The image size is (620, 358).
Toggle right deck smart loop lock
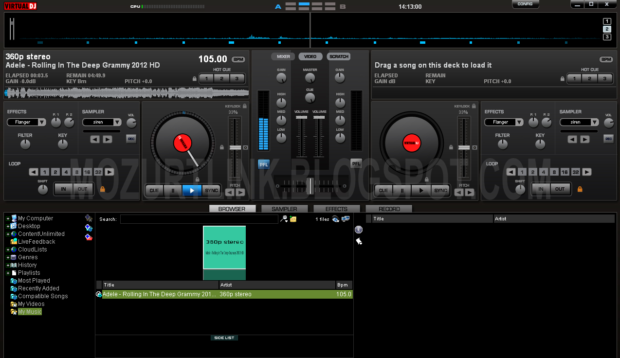580,189
